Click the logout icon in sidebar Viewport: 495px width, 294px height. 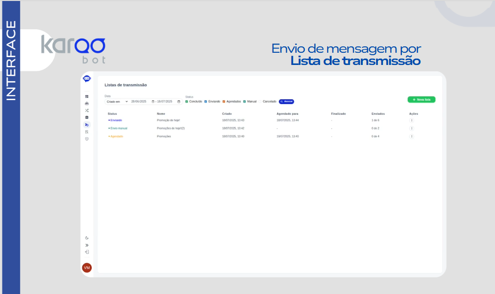(87, 252)
